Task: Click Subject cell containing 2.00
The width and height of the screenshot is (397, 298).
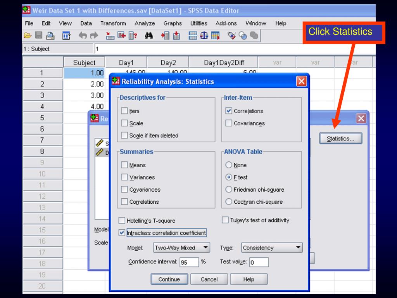Action: pos(84,84)
